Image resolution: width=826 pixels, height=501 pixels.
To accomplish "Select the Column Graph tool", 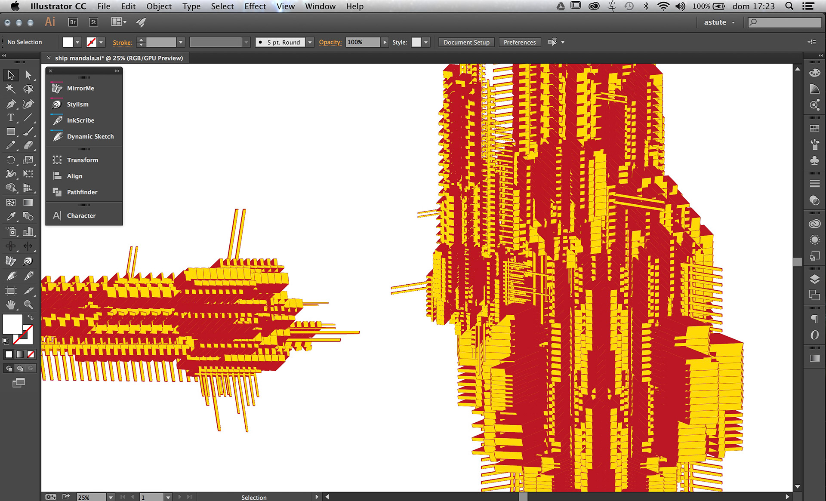I will (x=28, y=231).
